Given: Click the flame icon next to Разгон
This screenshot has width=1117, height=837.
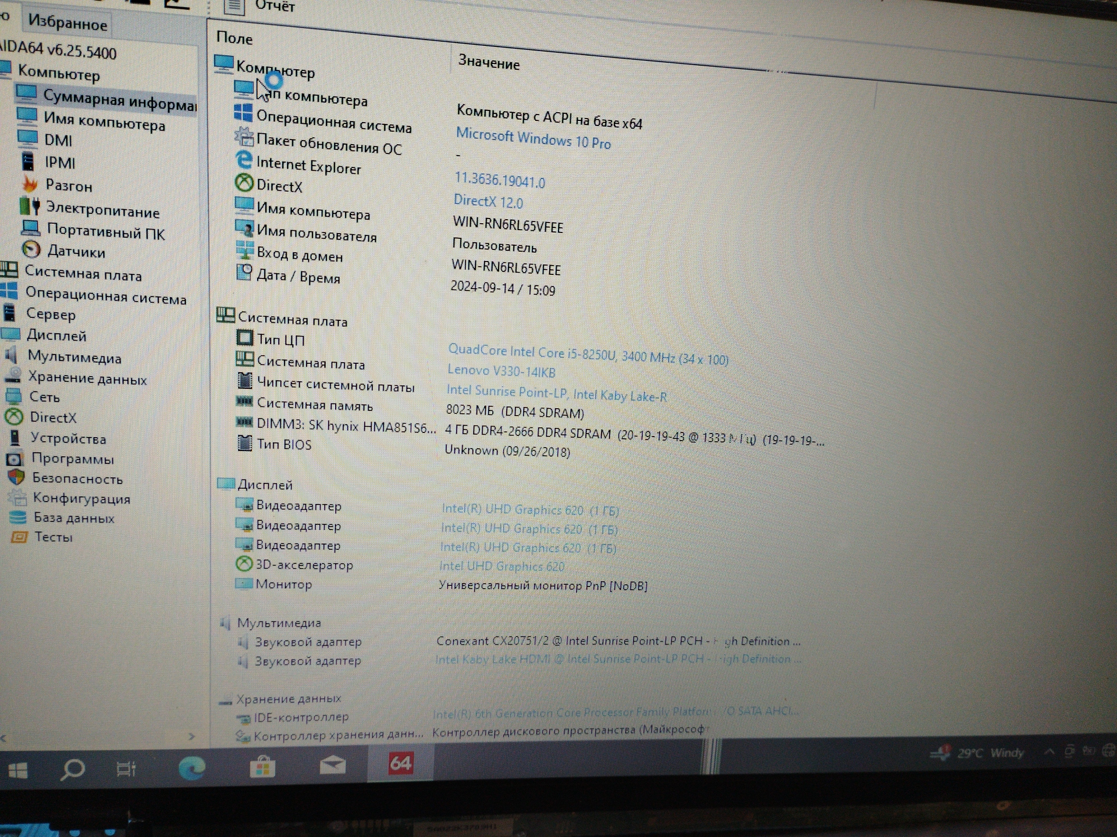Looking at the screenshot, I should 30,184.
